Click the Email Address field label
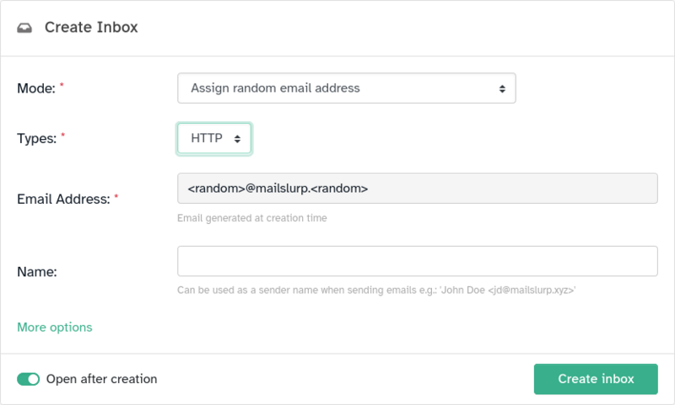The image size is (675, 405). click(63, 200)
